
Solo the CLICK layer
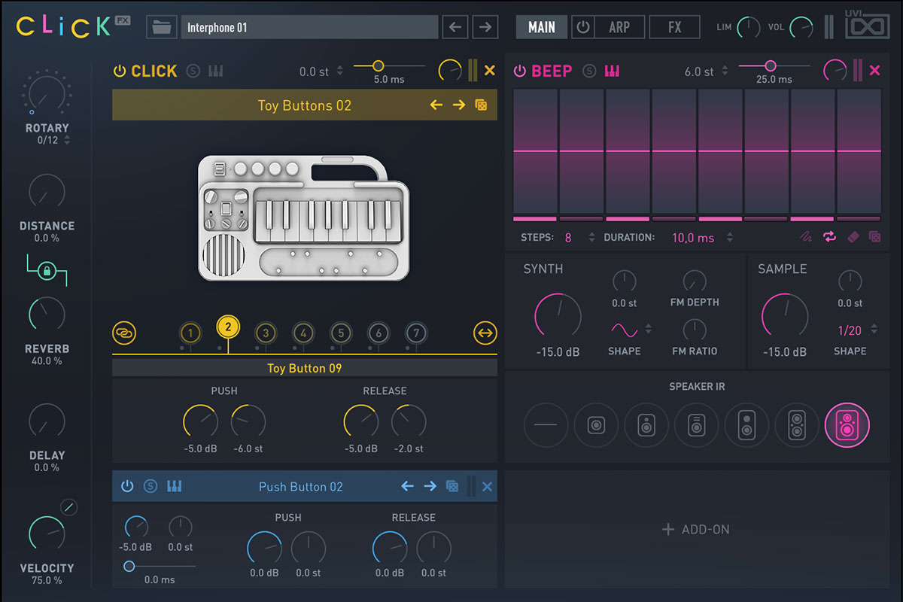[x=193, y=71]
